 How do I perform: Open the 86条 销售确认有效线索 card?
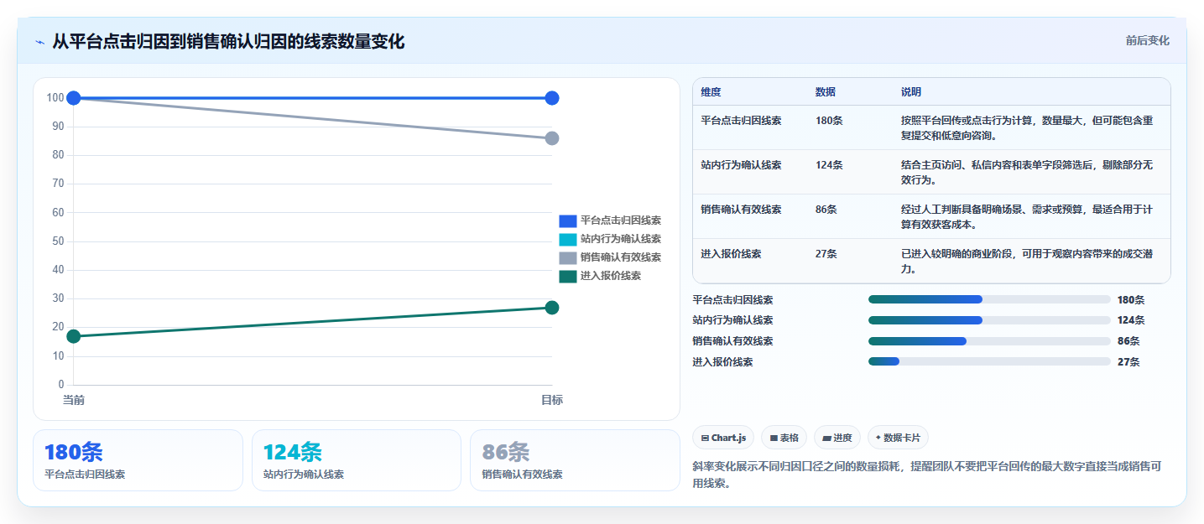click(x=575, y=460)
